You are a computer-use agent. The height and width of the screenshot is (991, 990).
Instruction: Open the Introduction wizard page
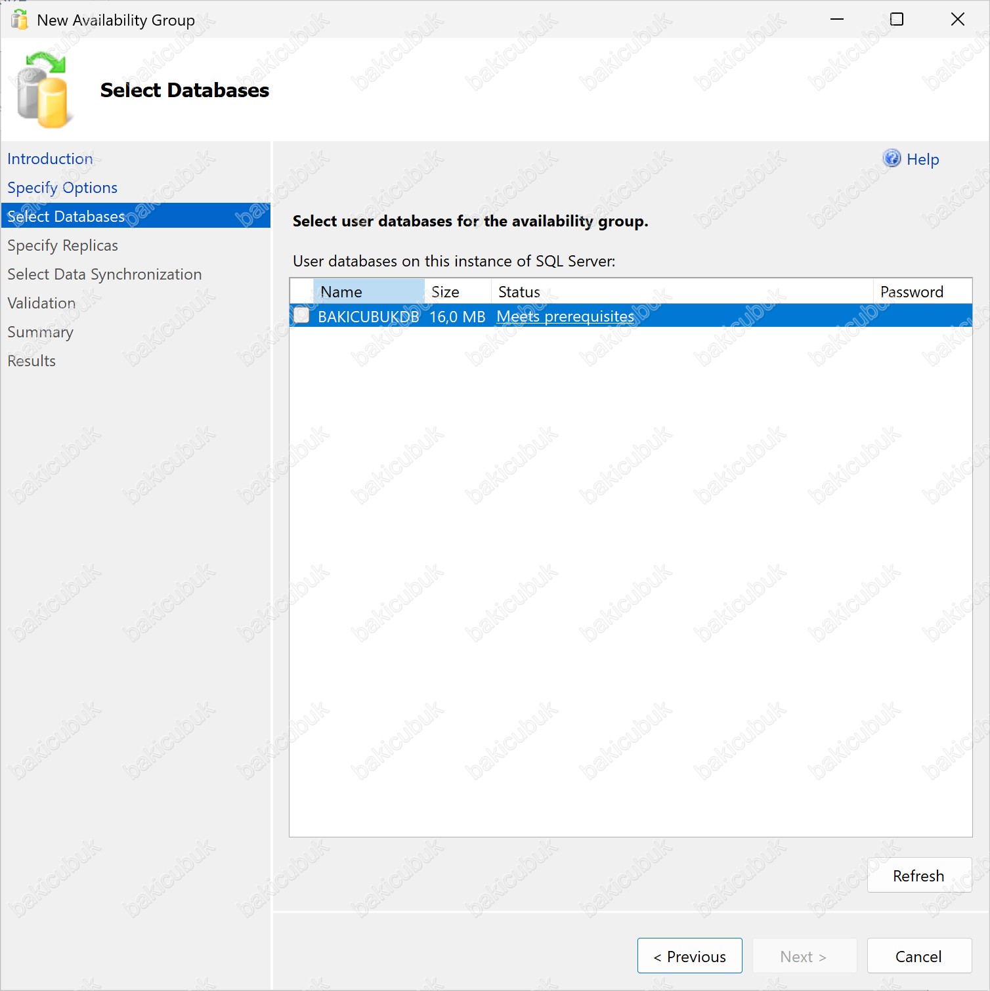click(50, 159)
